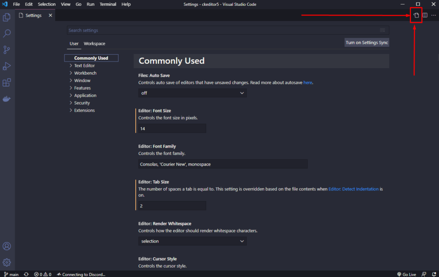Open errors and warnings count in status bar
439x277 pixels.
tap(43, 274)
